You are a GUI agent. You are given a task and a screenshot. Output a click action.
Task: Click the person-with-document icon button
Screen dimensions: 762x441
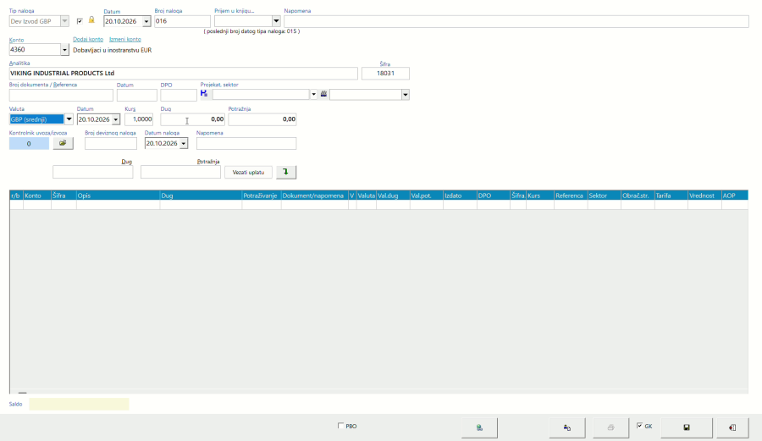(x=567, y=427)
